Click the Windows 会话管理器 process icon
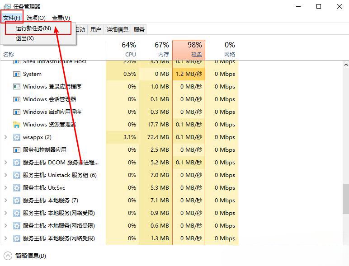The image size is (349, 266). click(x=16, y=99)
